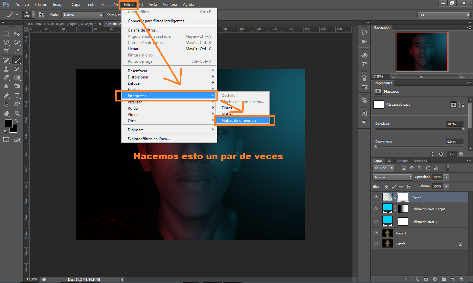
Task: Hide the Relleno de color 1 copia layer
Action: click(376, 209)
